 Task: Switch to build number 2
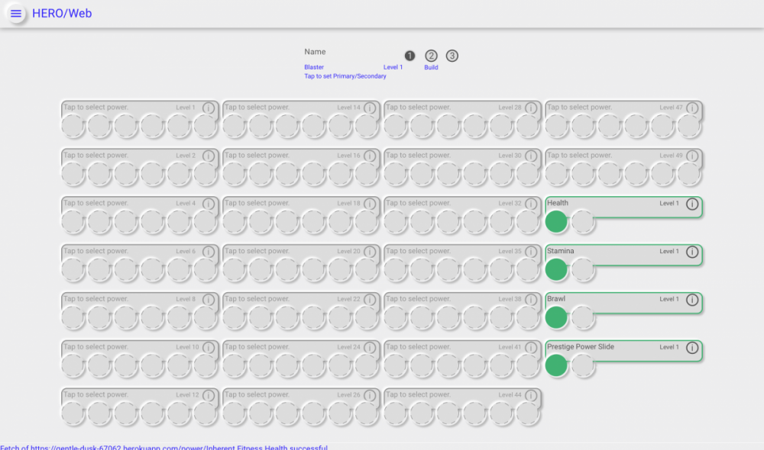pos(431,56)
